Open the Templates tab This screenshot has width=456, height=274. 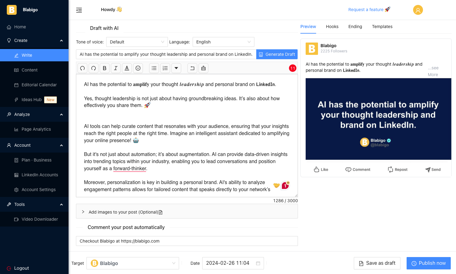[382, 27]
